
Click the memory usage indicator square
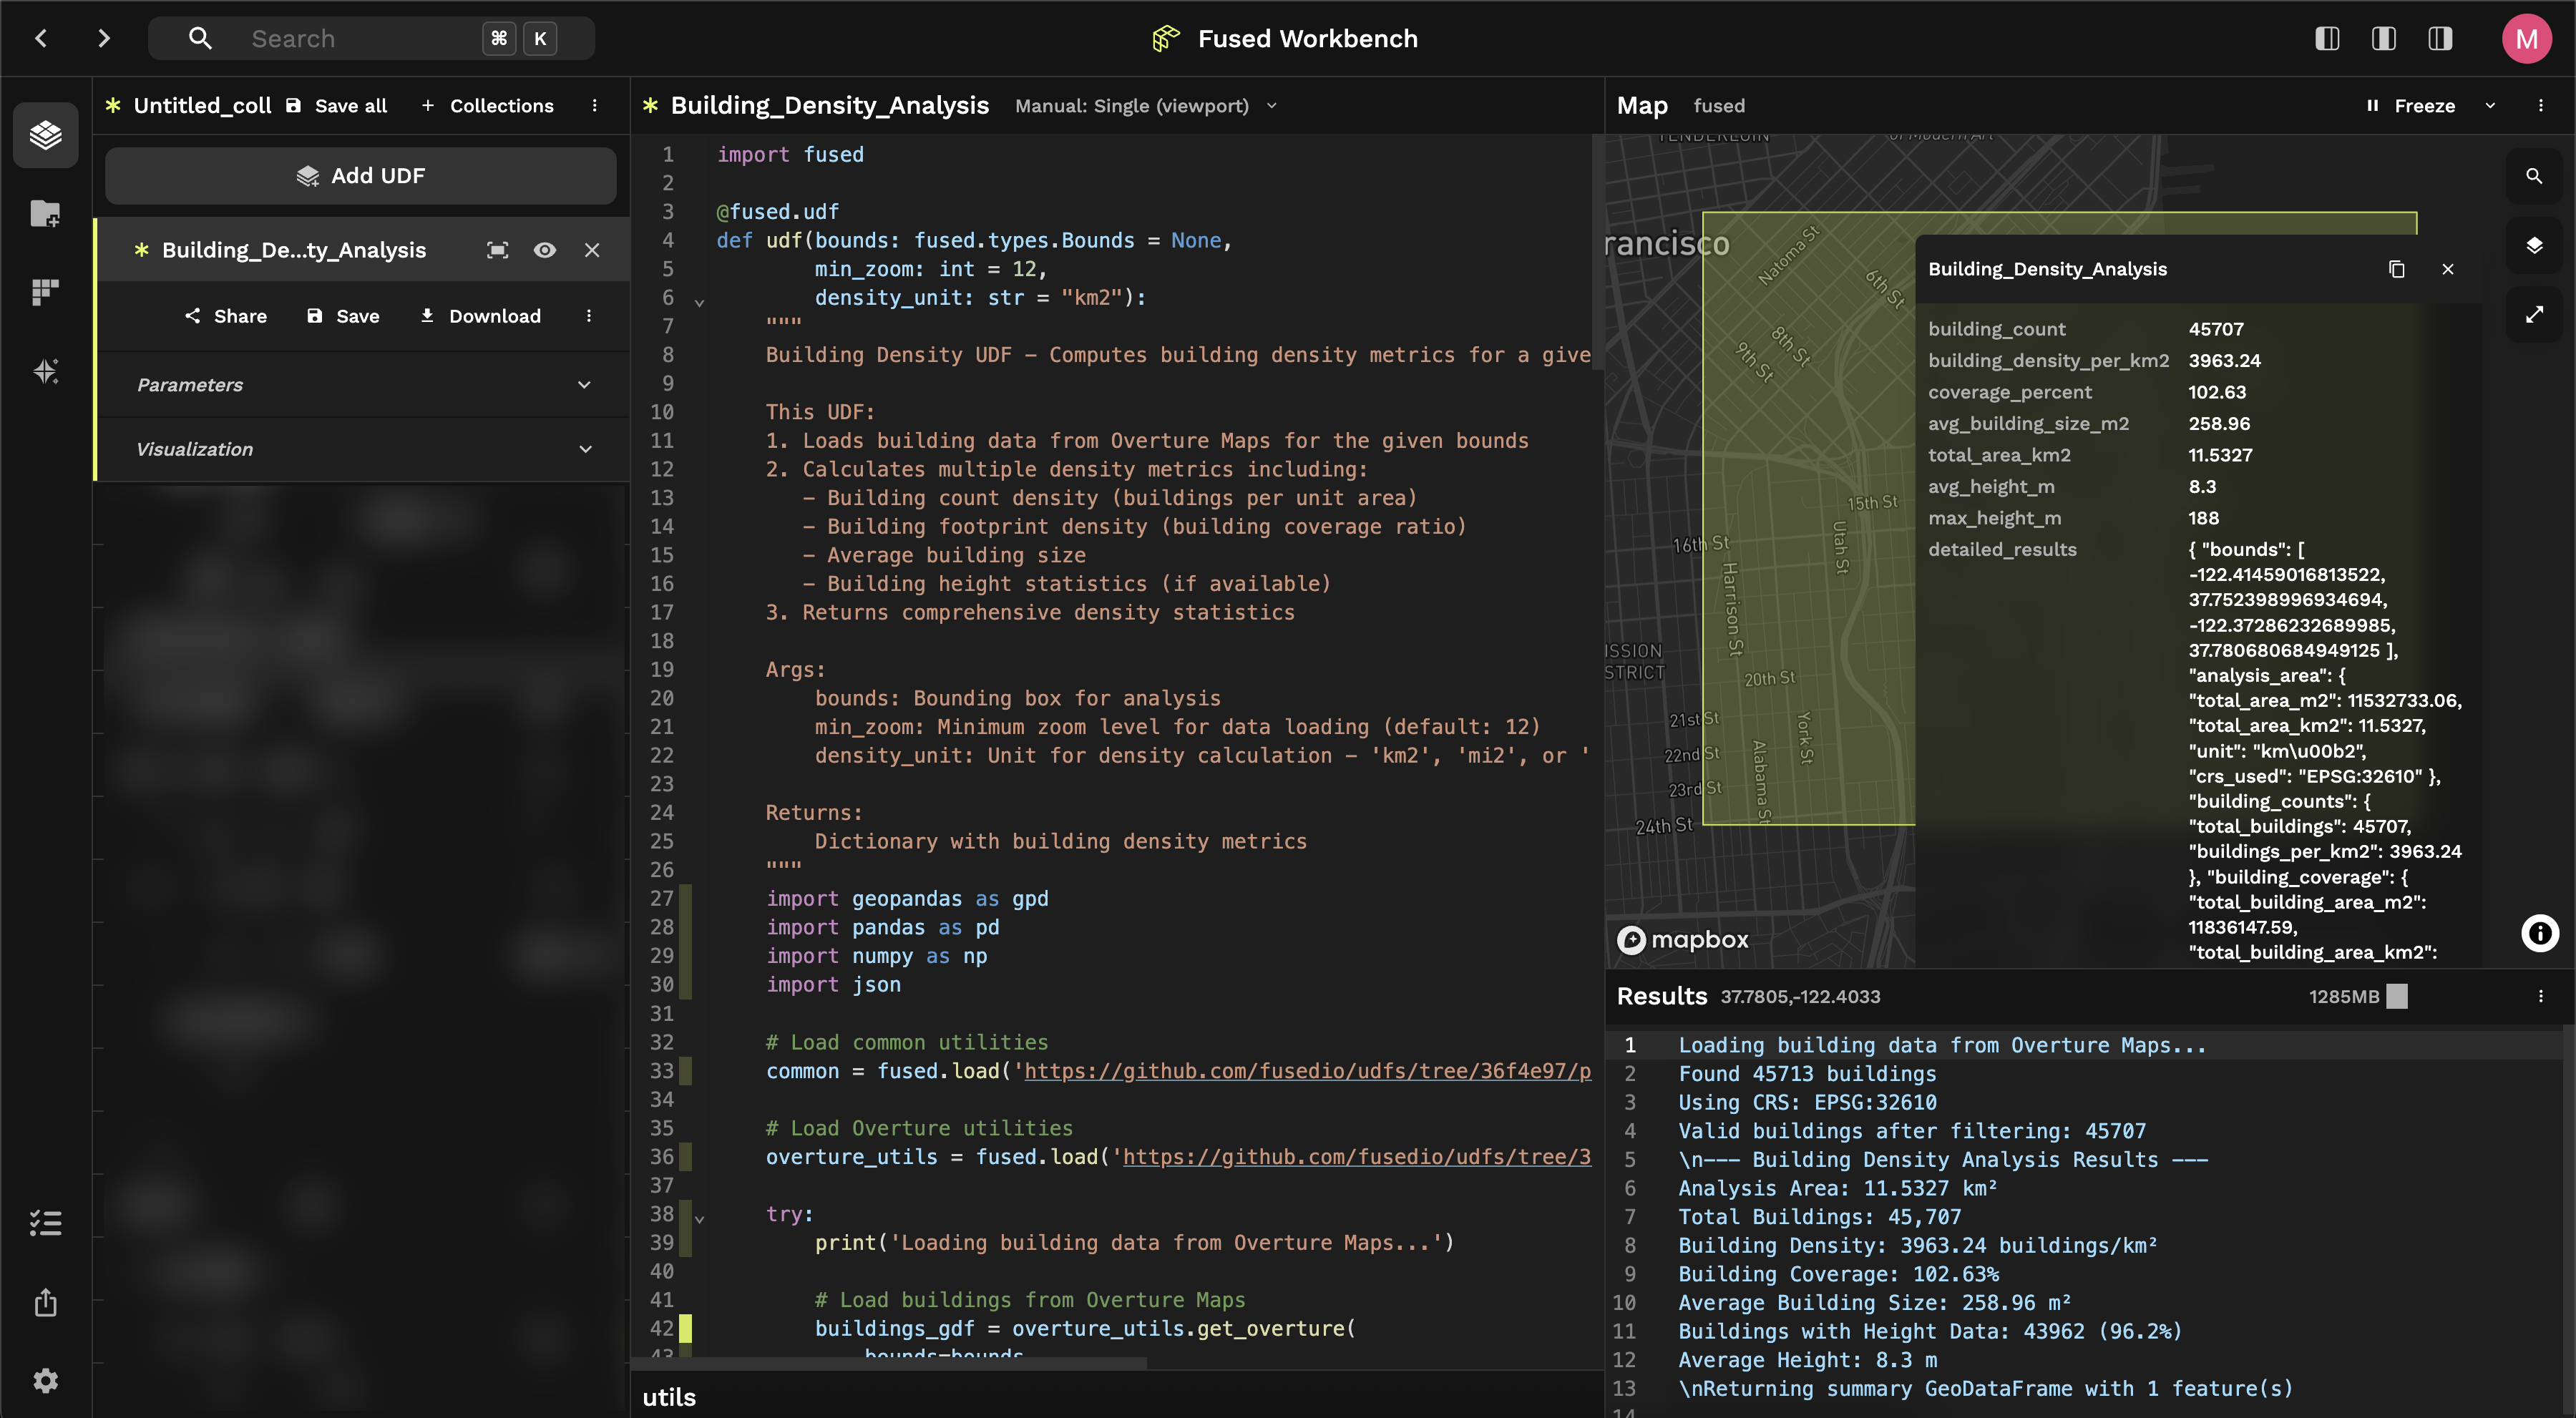click(2397, 996)
